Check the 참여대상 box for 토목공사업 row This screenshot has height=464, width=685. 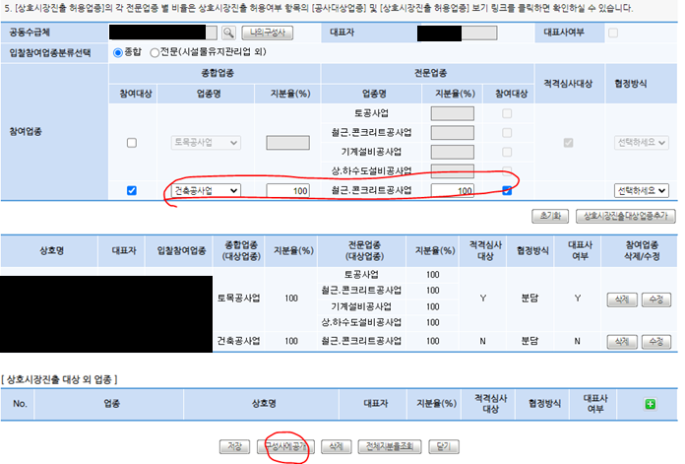click(132, 143)
